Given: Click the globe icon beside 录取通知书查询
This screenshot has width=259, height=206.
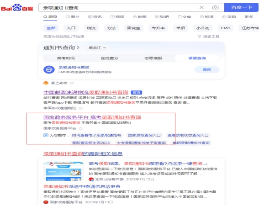Looking at the screenshot, I should click(49, 69).
